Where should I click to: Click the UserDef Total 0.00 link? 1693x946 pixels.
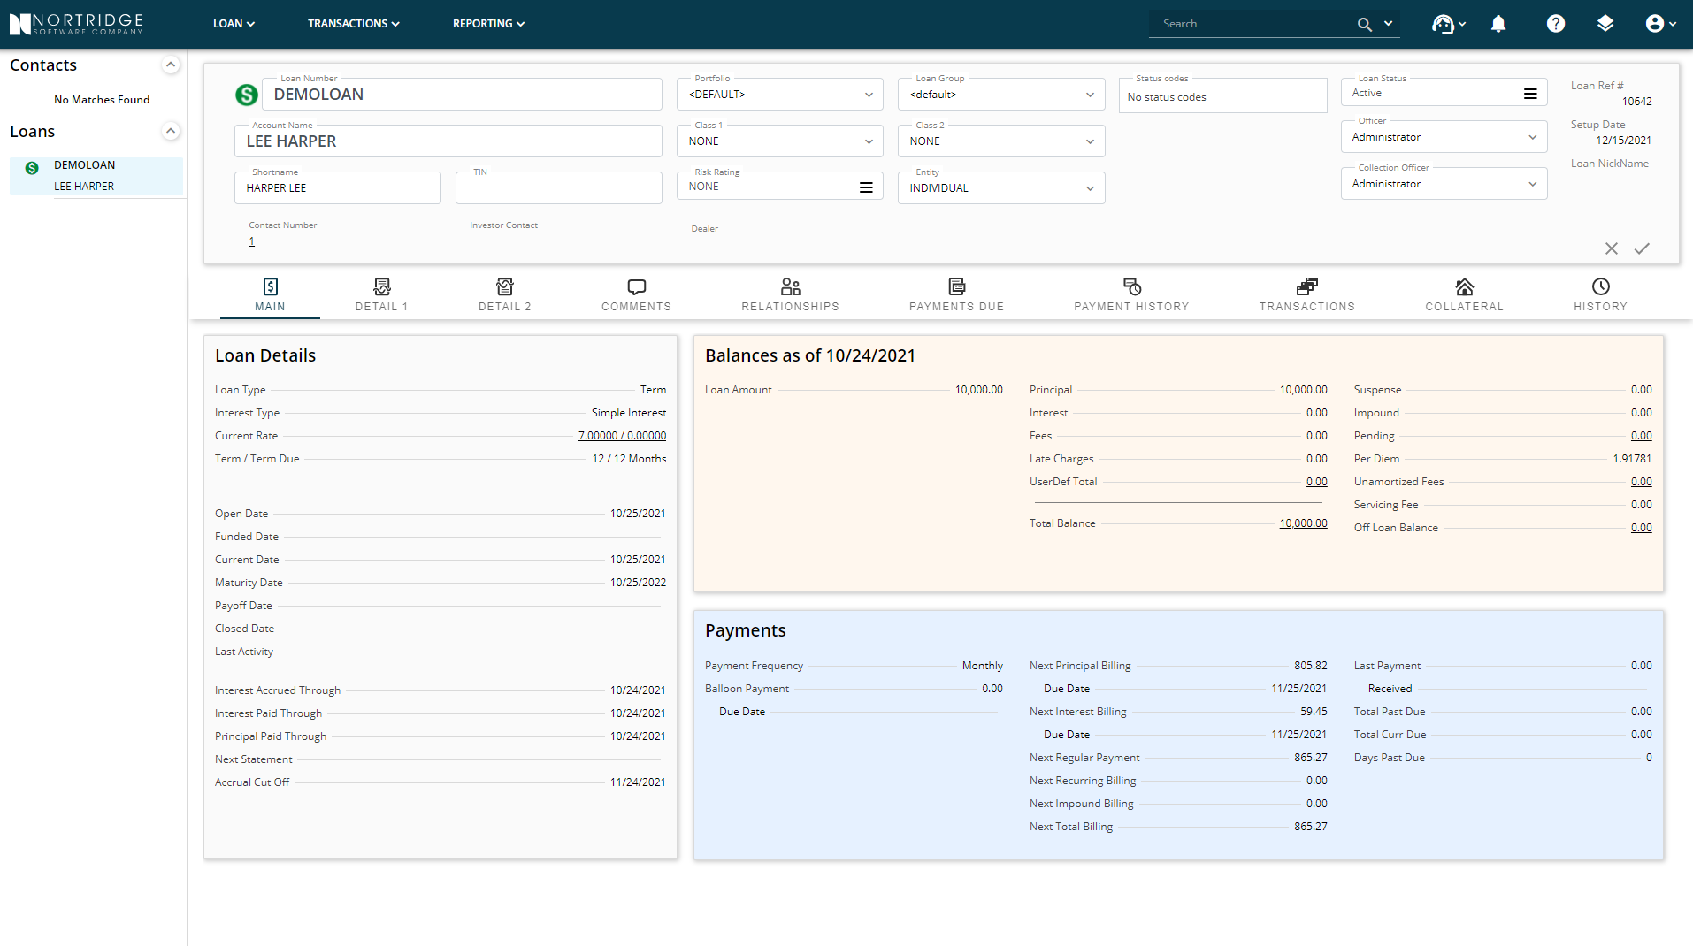[1316, 482]
